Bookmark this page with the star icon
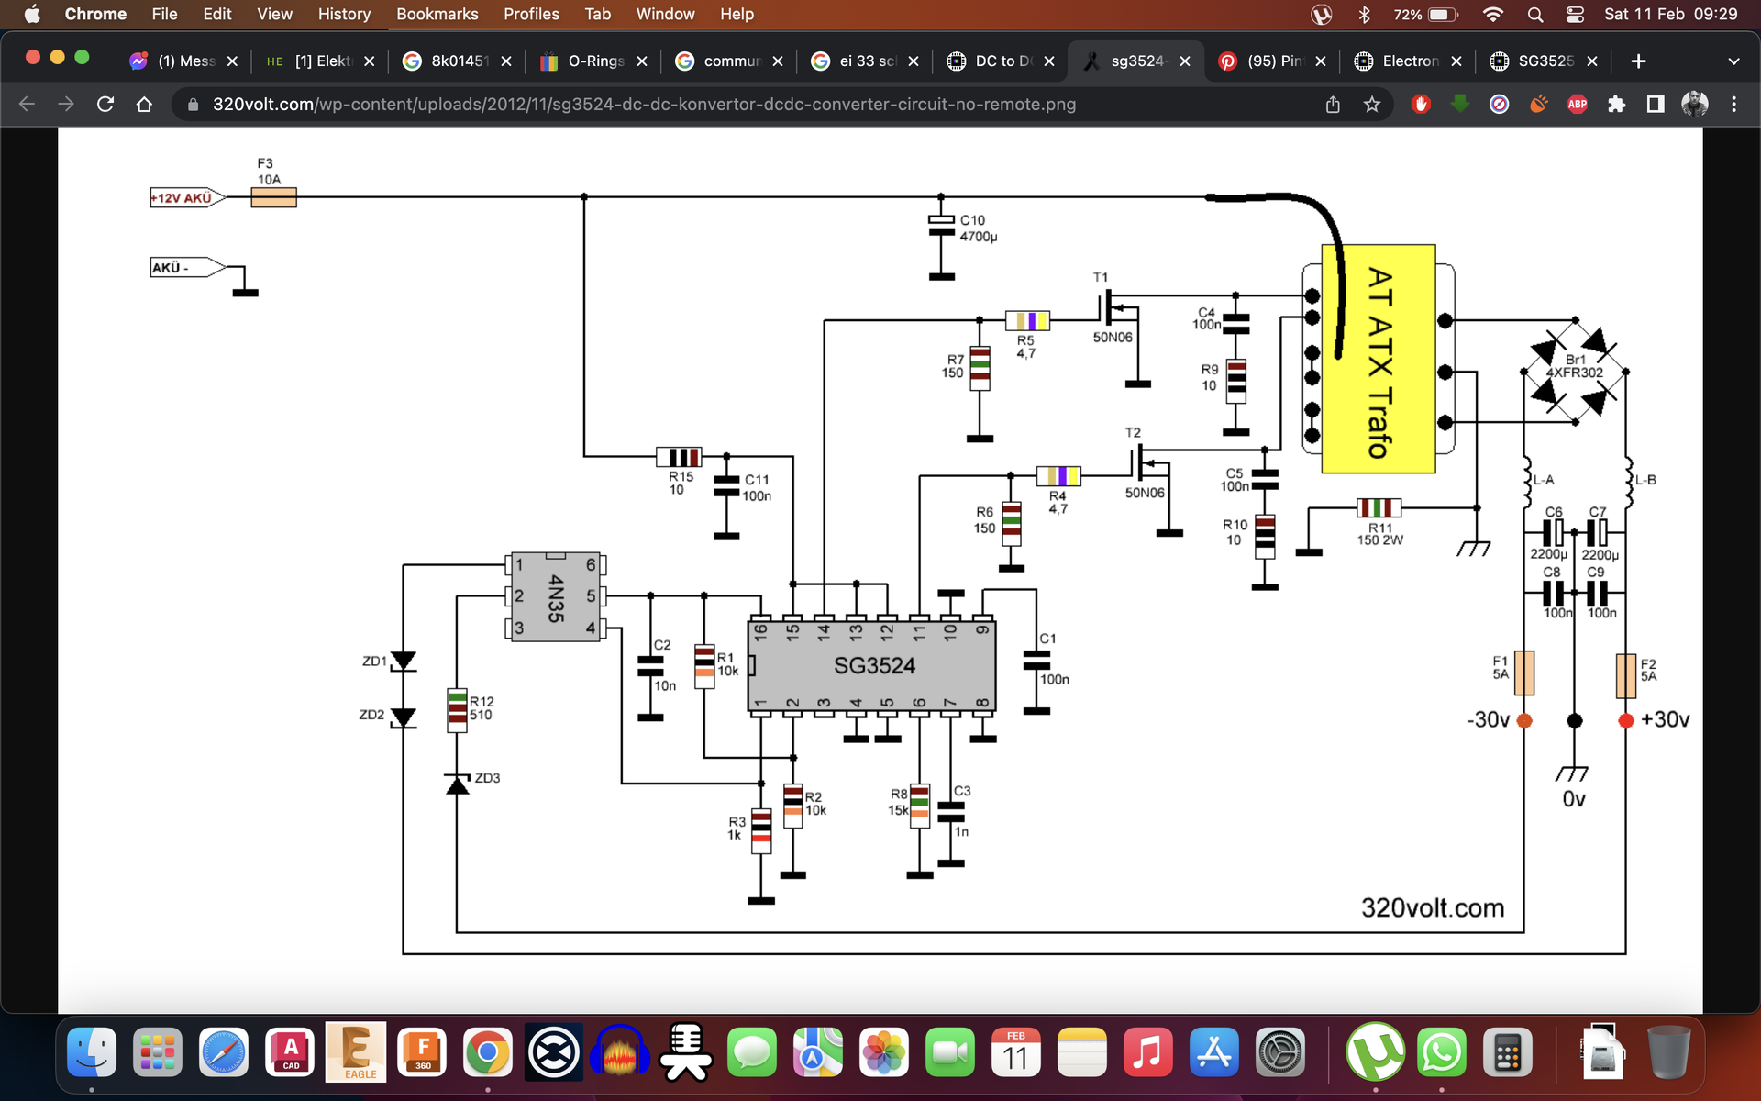 tap(1371, 105)
